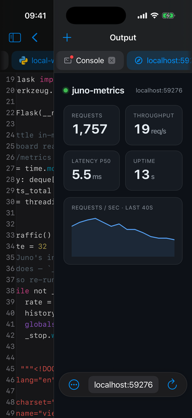Screen dimensions: 192x418
Task: Go back with the chevron arrow
Action: pos(34,38)
